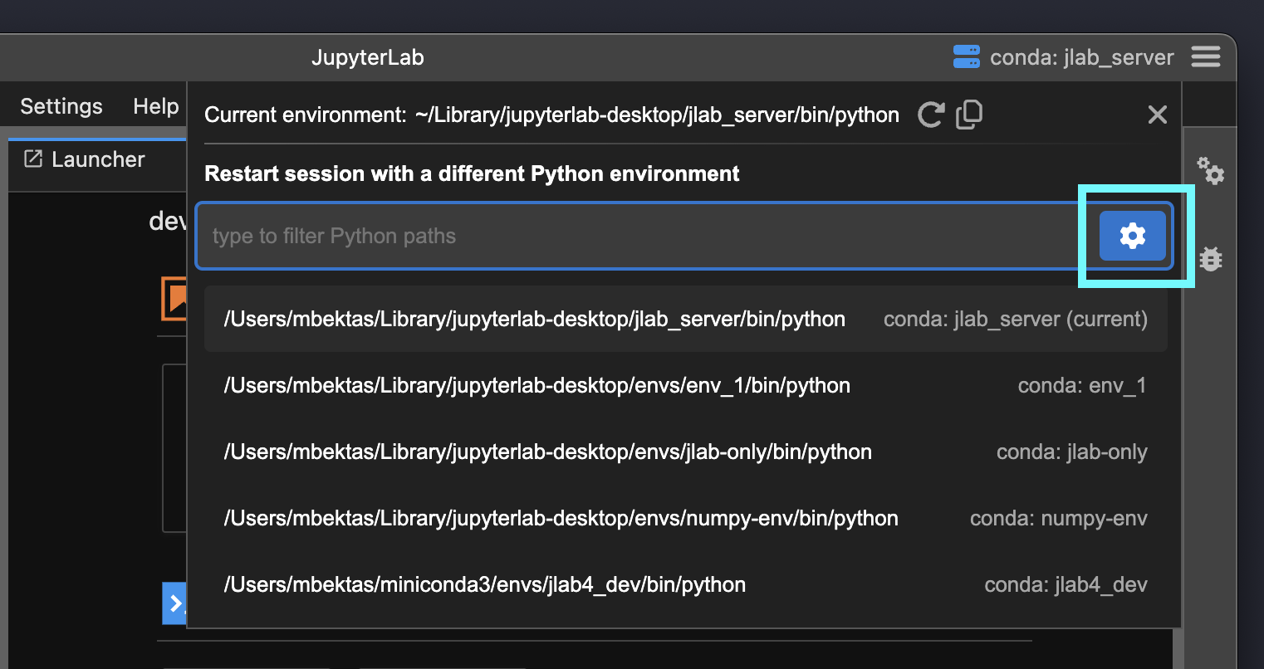Select the numpy-env/bin/python environment row
Screen dimensions: 1264x669
[x=686, y=518]
